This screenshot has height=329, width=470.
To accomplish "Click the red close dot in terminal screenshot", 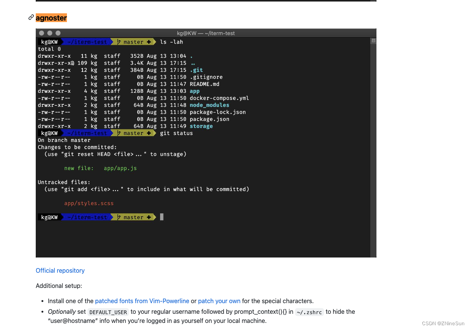I will coord(42,33).
